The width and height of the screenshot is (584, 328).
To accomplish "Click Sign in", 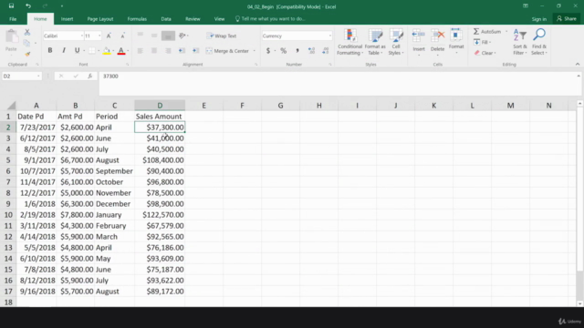I will pos(539,19).
